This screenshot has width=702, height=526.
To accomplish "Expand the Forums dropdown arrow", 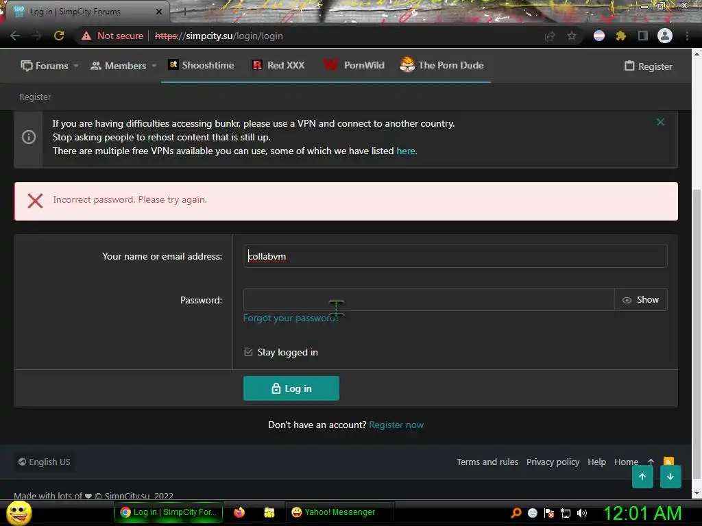I will point(76,66).
